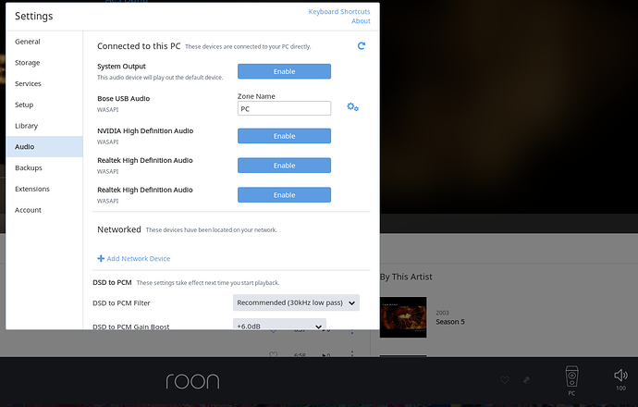Go to General settings tab
The height and width of the screenshot is (407, 638).
pyautogui.click(x=44, y=42)
